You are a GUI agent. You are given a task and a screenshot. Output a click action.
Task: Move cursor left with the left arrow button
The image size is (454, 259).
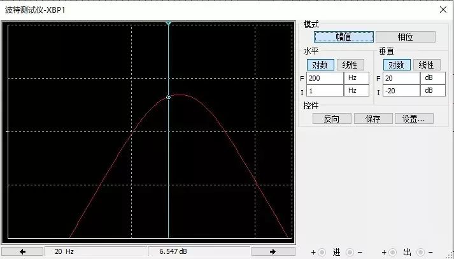(22, 251)
